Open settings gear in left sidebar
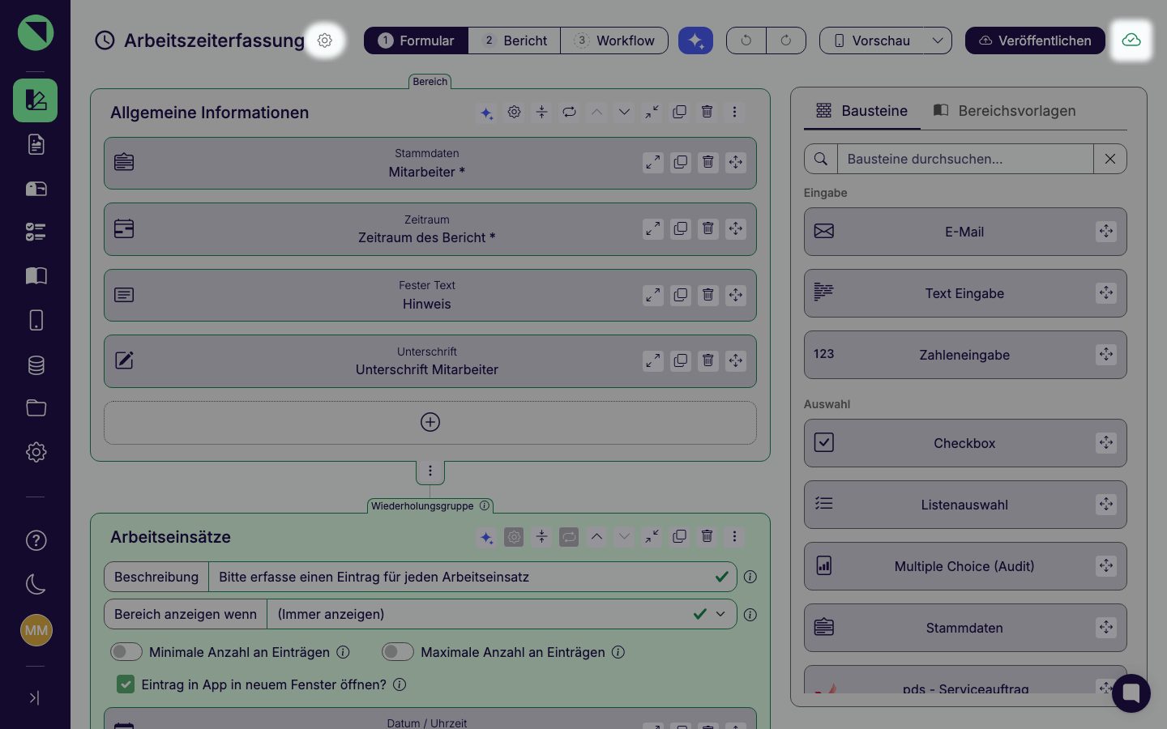1167x729 pixels. 36,452
